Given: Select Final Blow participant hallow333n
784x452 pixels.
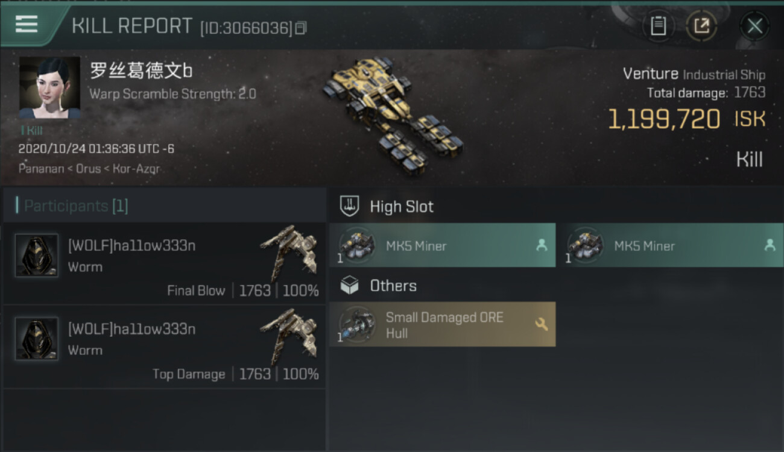Looking at the screenshot, I should click(164, 264).
